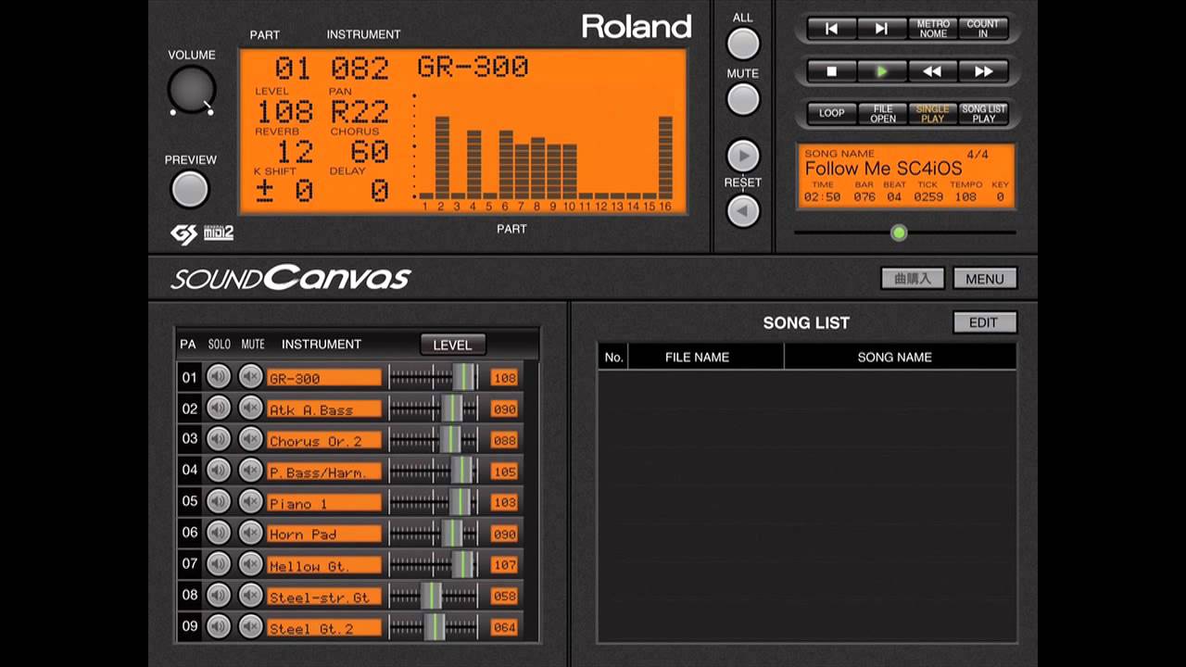Viewport: 1186px width, 667px height.
Task: Mute part 08 Steel-str.Gt
Action: [250, 596]
